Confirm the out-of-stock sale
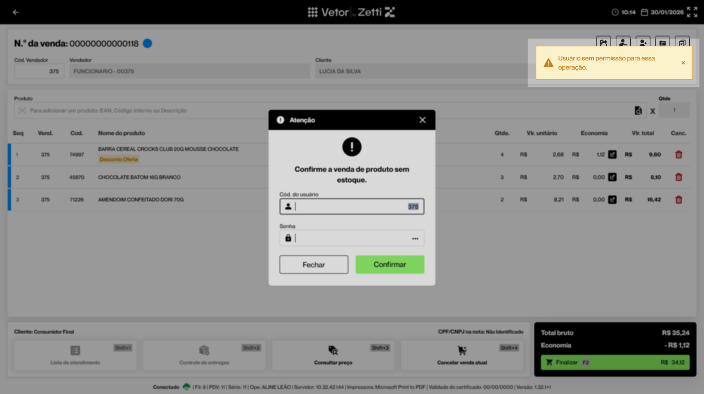The image size is (704, 394). pos(390,264)
